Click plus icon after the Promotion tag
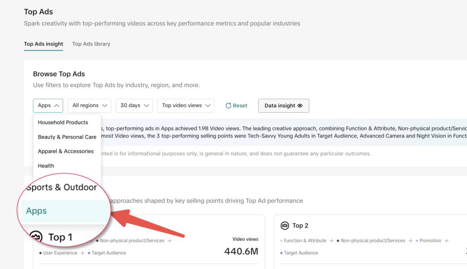Viewport: 467px width, 269px height. pos(447,241)
